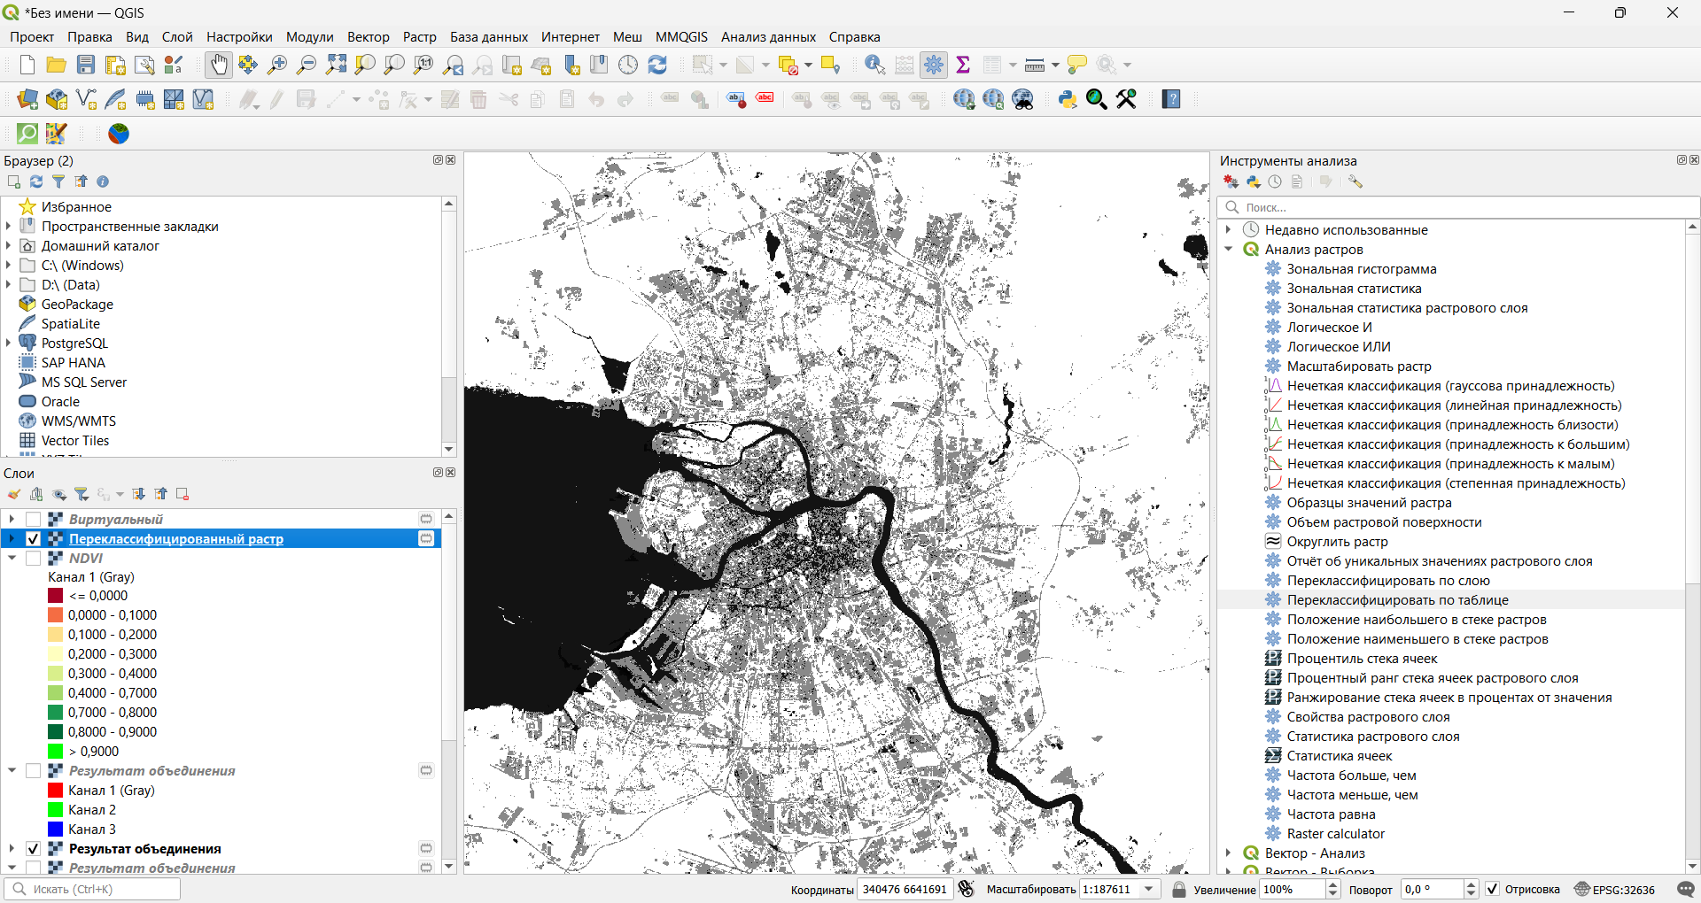Select Переклассифицировать по таблице algorithm
Screen dimensions: 1701x903
pos(1397,600)
